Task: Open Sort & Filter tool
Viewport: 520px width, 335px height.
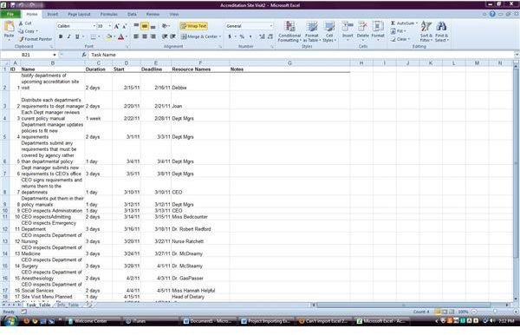Action: [x=426, y=31]
